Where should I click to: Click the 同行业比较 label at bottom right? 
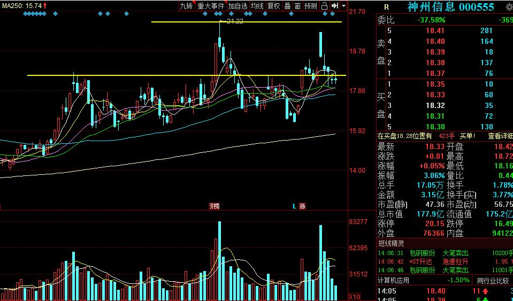click(494, 280)
